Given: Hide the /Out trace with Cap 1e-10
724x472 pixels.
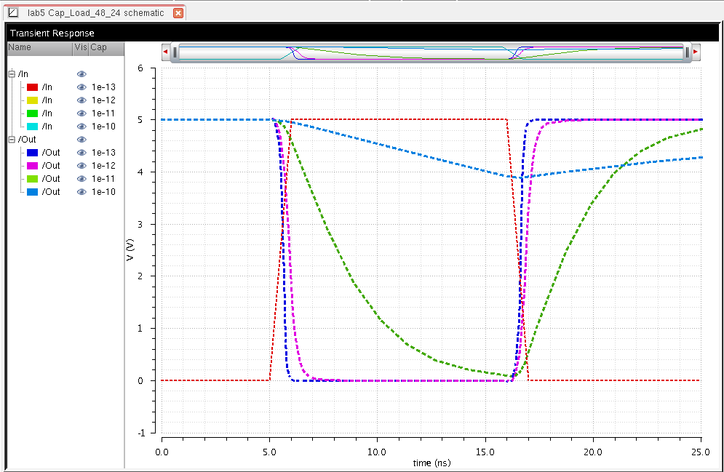Looking at the screenshot, I should pyautogui.click(x=81, y=192).
